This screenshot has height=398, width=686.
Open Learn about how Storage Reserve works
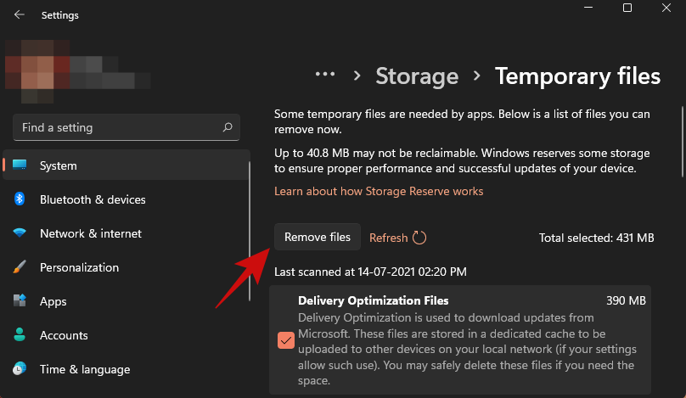tap(379, 191)
